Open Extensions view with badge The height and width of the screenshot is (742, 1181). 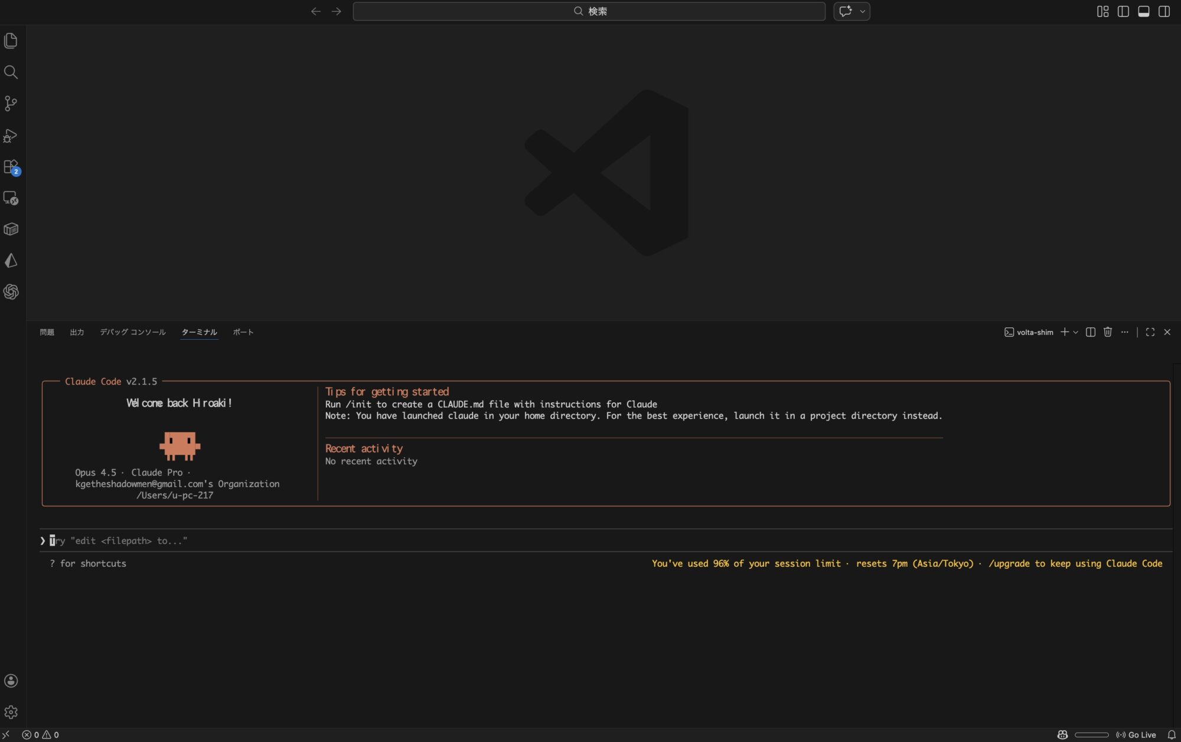[x=11, y=167]
